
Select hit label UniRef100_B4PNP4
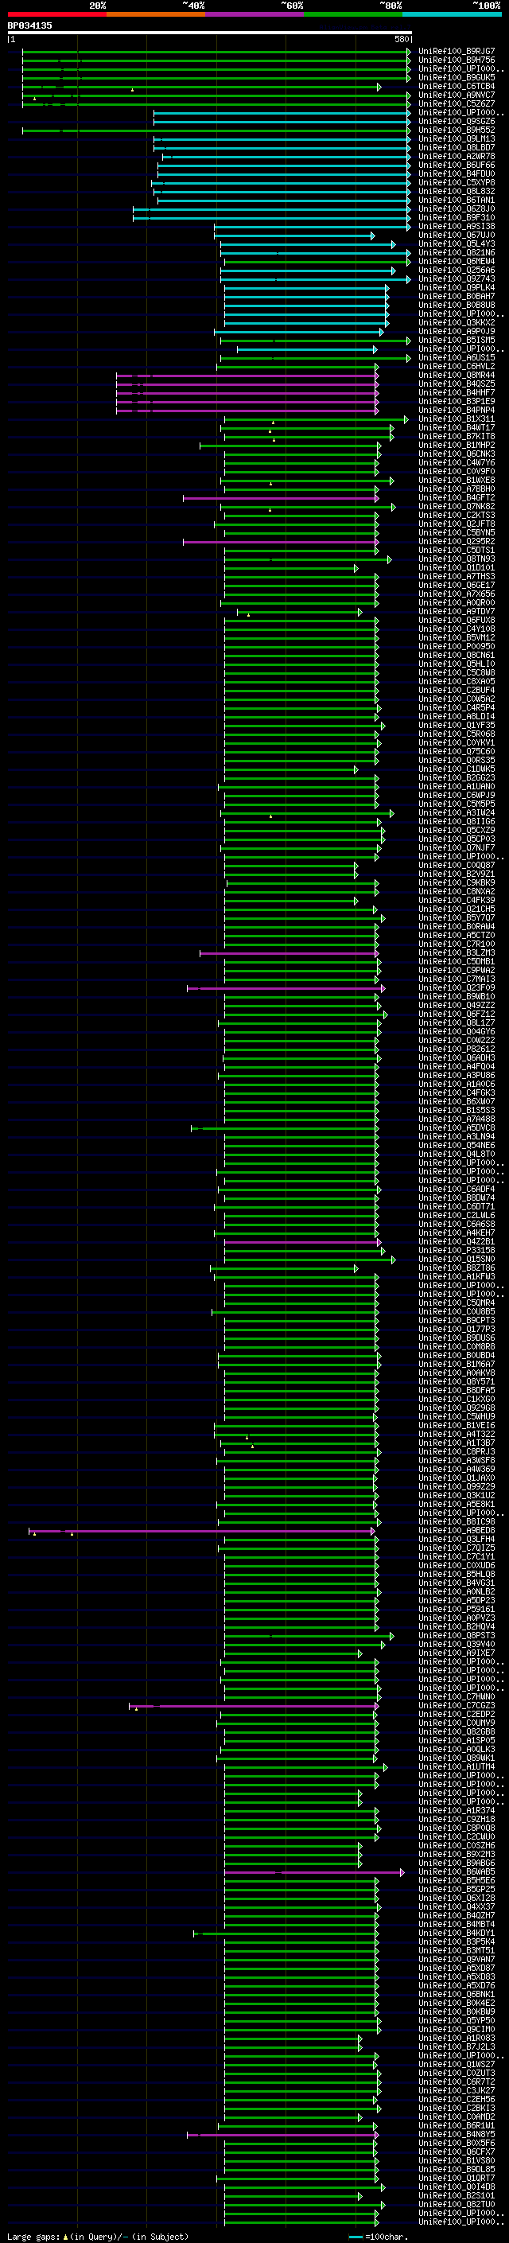coord(457,410)
